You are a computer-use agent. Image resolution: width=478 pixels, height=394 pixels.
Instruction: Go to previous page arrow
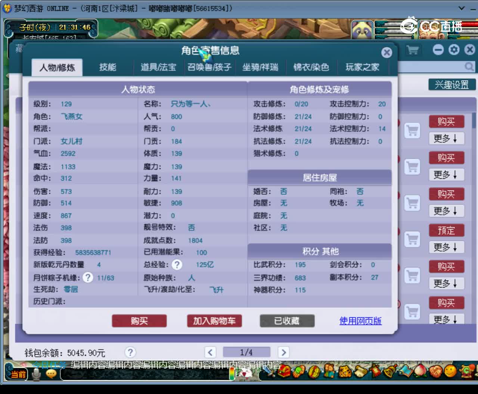[x=210, y=352]
